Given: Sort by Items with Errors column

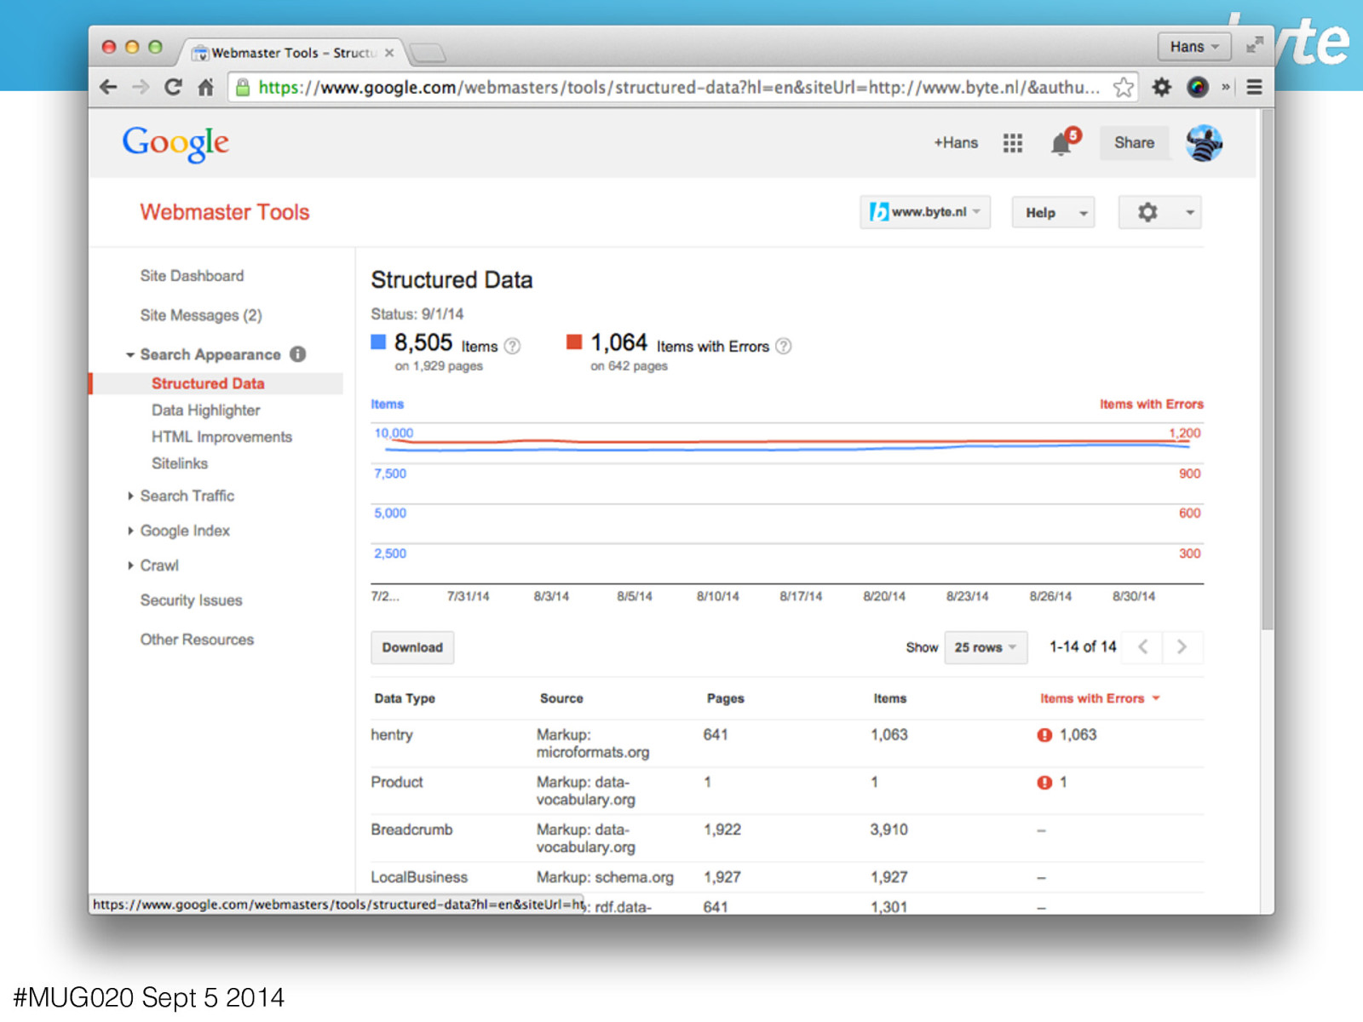Looking at the screenshot, I should (x=1100, y=698).
